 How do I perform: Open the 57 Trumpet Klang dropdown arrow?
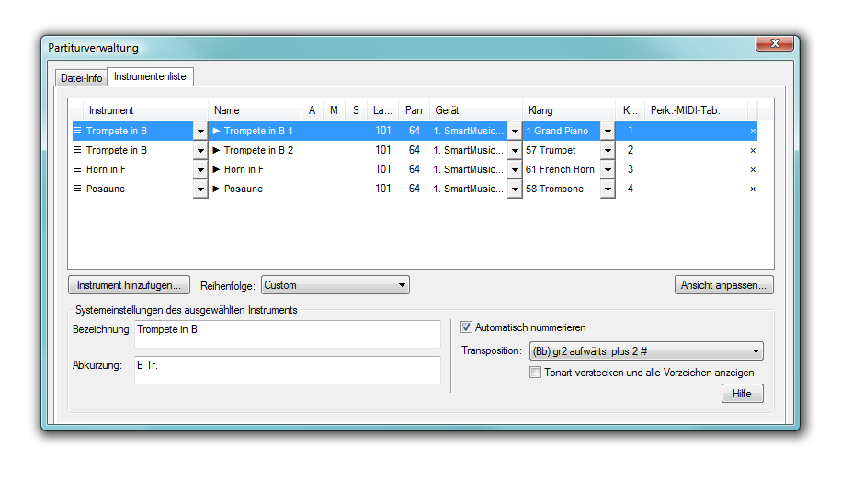pyautogui.click(x=608, y=150)
